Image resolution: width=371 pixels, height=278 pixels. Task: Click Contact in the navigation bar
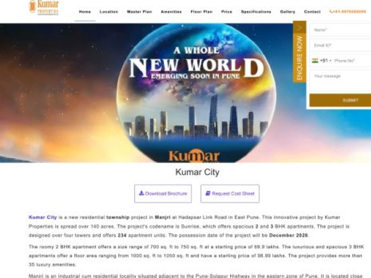(312, 12)
